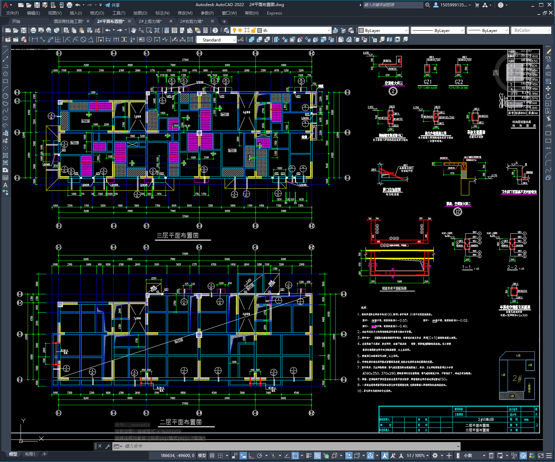This screenshot has height=462, width=555.
Task: Click the gray layer color swatch beside th
Action: 260,30
